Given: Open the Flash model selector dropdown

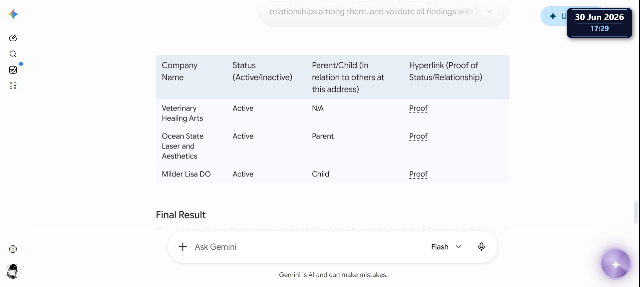Looking at the screenshot, I should tap(446, 247).
